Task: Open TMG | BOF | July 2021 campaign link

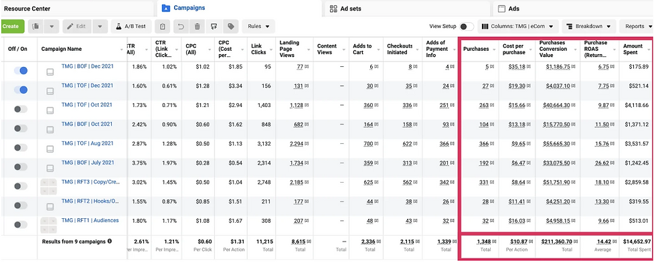Action: pos(88,163)
